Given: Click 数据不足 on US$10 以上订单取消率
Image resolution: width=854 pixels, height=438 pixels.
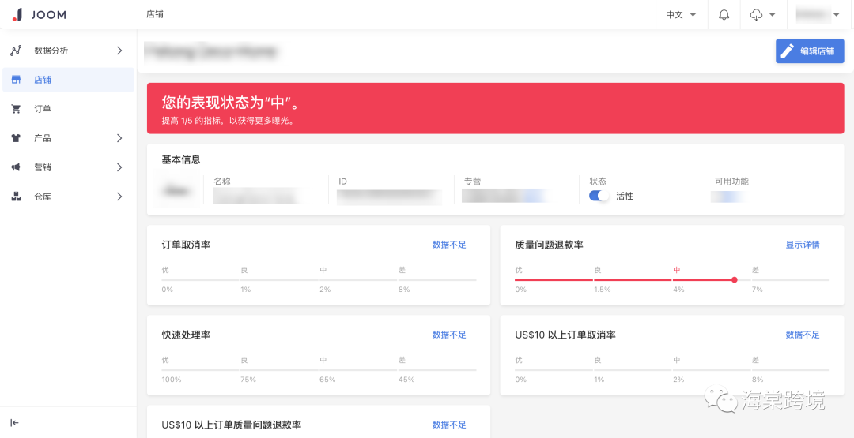Looking at the screenshot, I should click(x=803, y=335).
